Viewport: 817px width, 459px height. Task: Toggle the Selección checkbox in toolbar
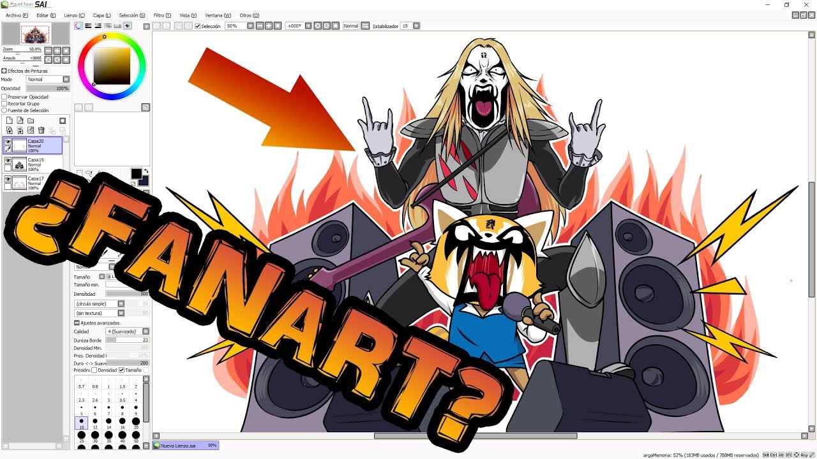point(197,26)
